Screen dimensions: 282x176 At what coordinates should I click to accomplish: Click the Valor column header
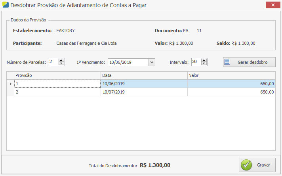231,75
